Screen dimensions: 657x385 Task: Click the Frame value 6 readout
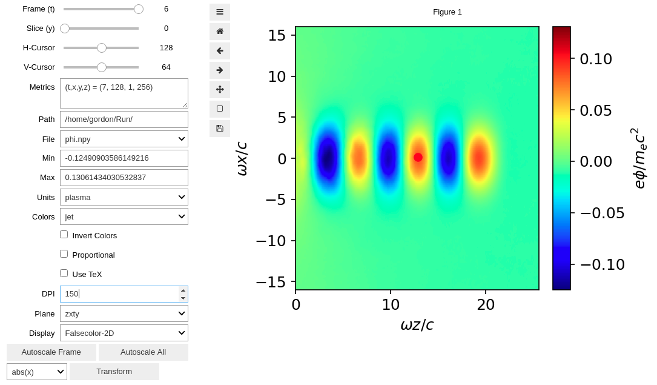point(167,9)
